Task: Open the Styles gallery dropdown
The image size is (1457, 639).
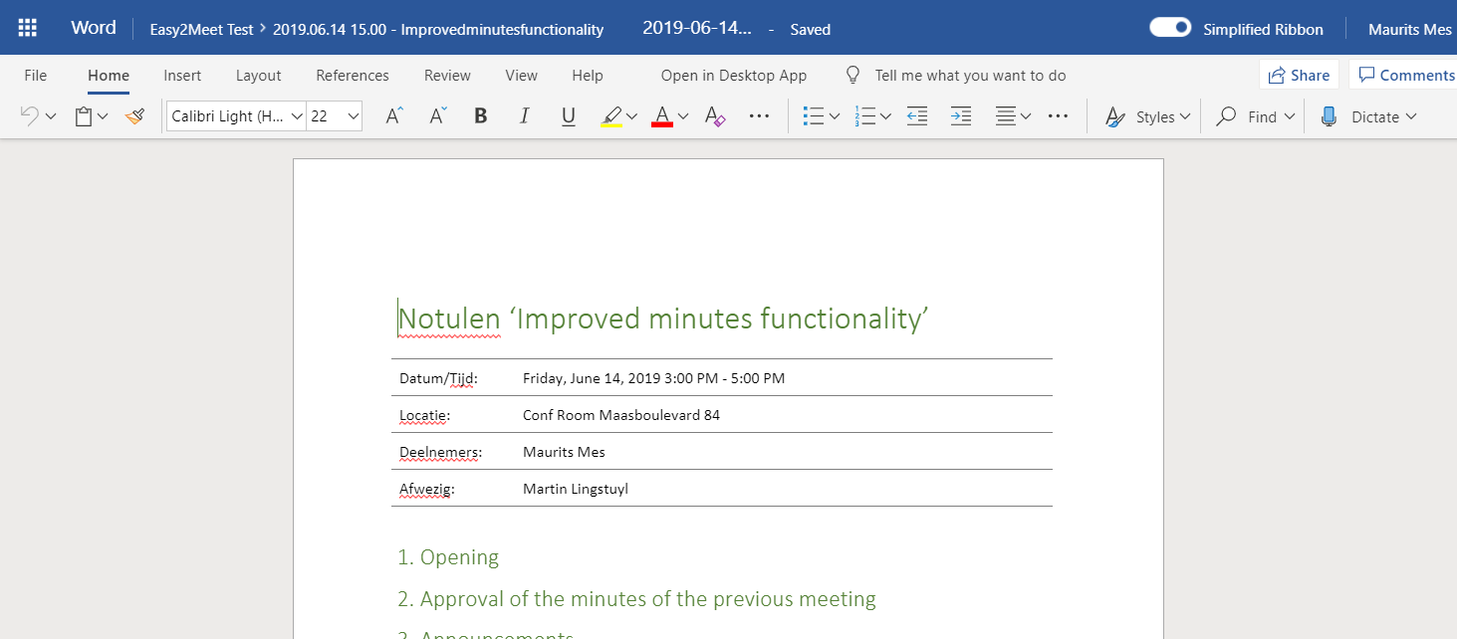Action: pyautogui.click(x=1148, y=116)
